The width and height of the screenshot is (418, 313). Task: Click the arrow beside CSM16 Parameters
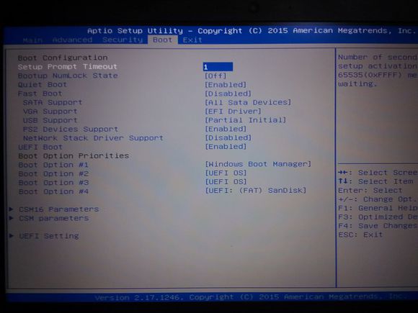coord(12,209)
